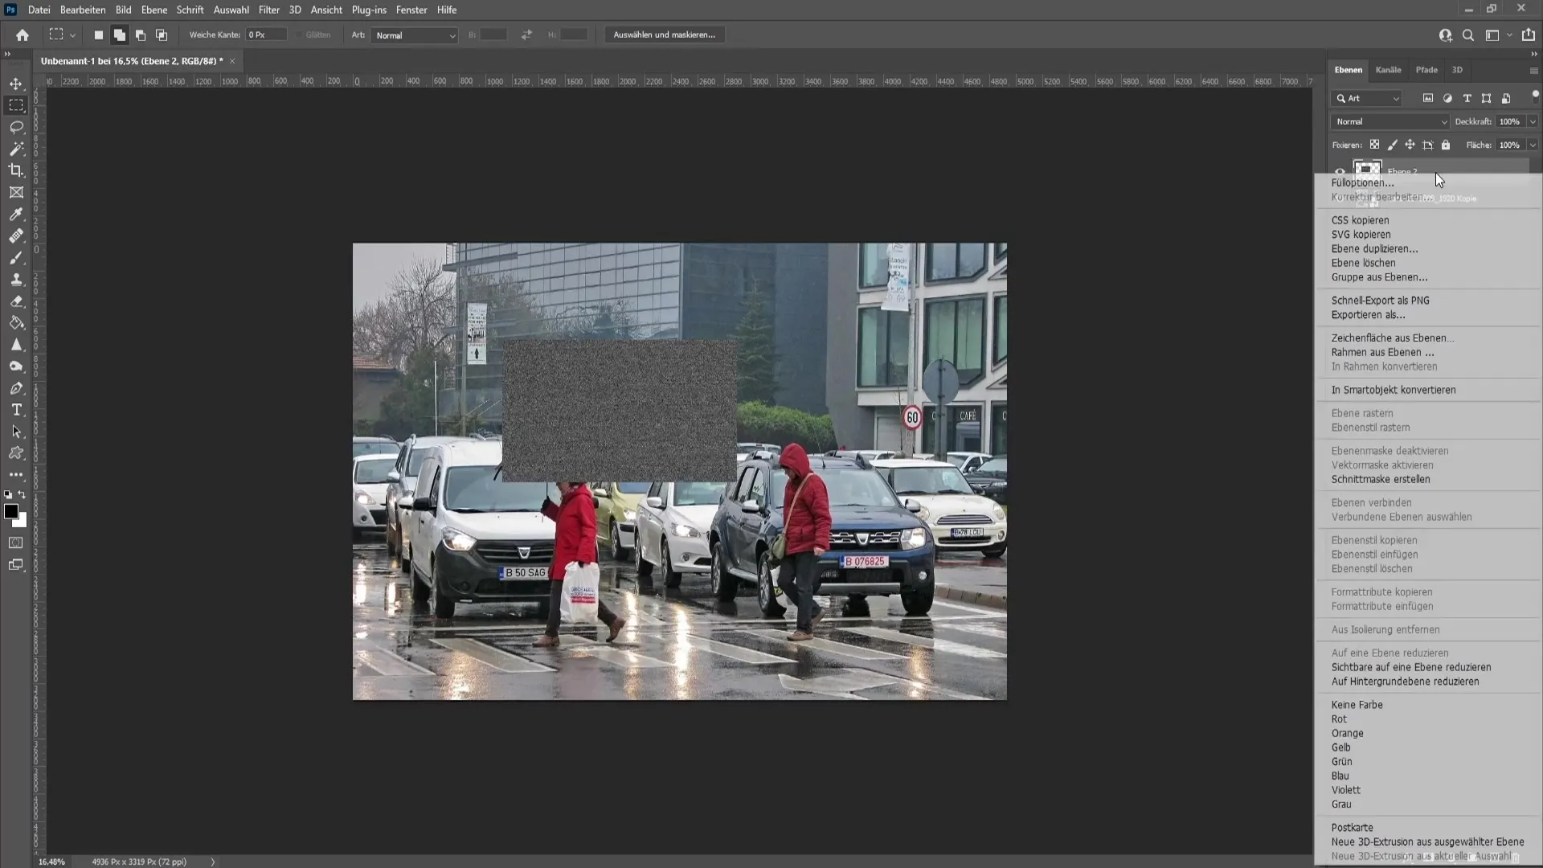
Task: Click the Home icon in options bar
Action: tap(23, 35)
